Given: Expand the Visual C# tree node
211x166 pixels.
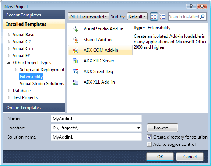Looking at the screenshot, I should tap(9, 42).
